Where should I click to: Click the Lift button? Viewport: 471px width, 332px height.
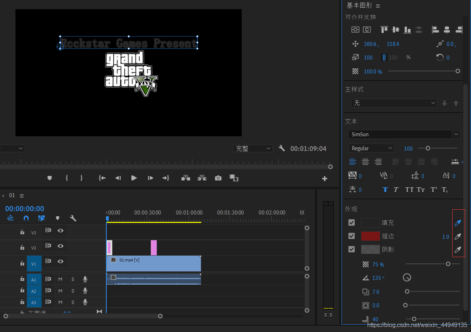coord(186,178)
